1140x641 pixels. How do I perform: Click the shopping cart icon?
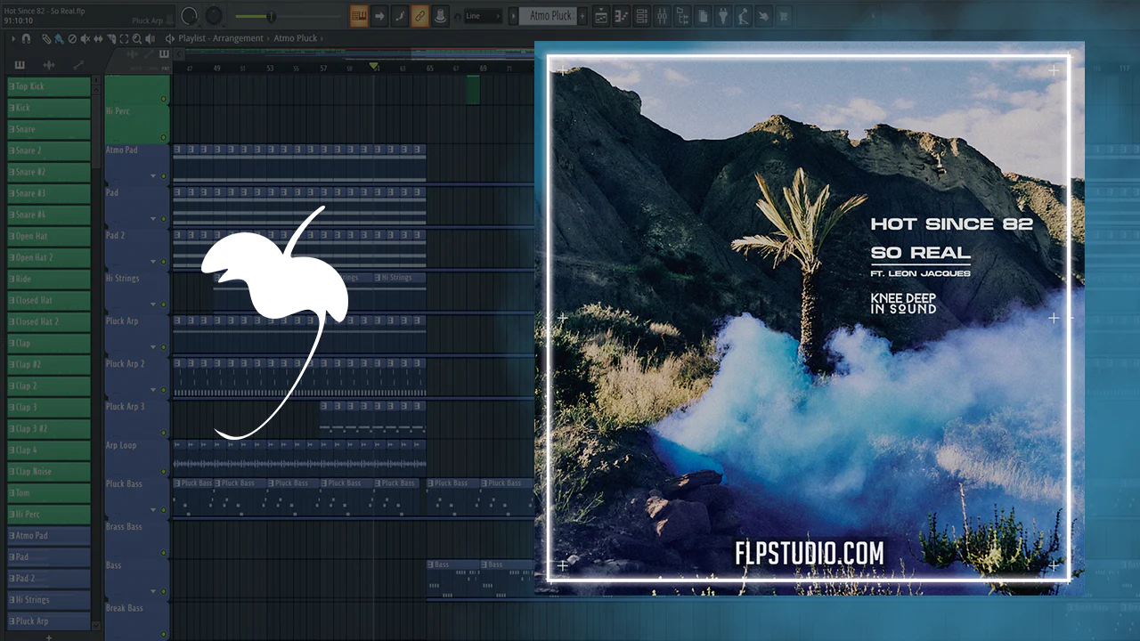coord(784,16)
